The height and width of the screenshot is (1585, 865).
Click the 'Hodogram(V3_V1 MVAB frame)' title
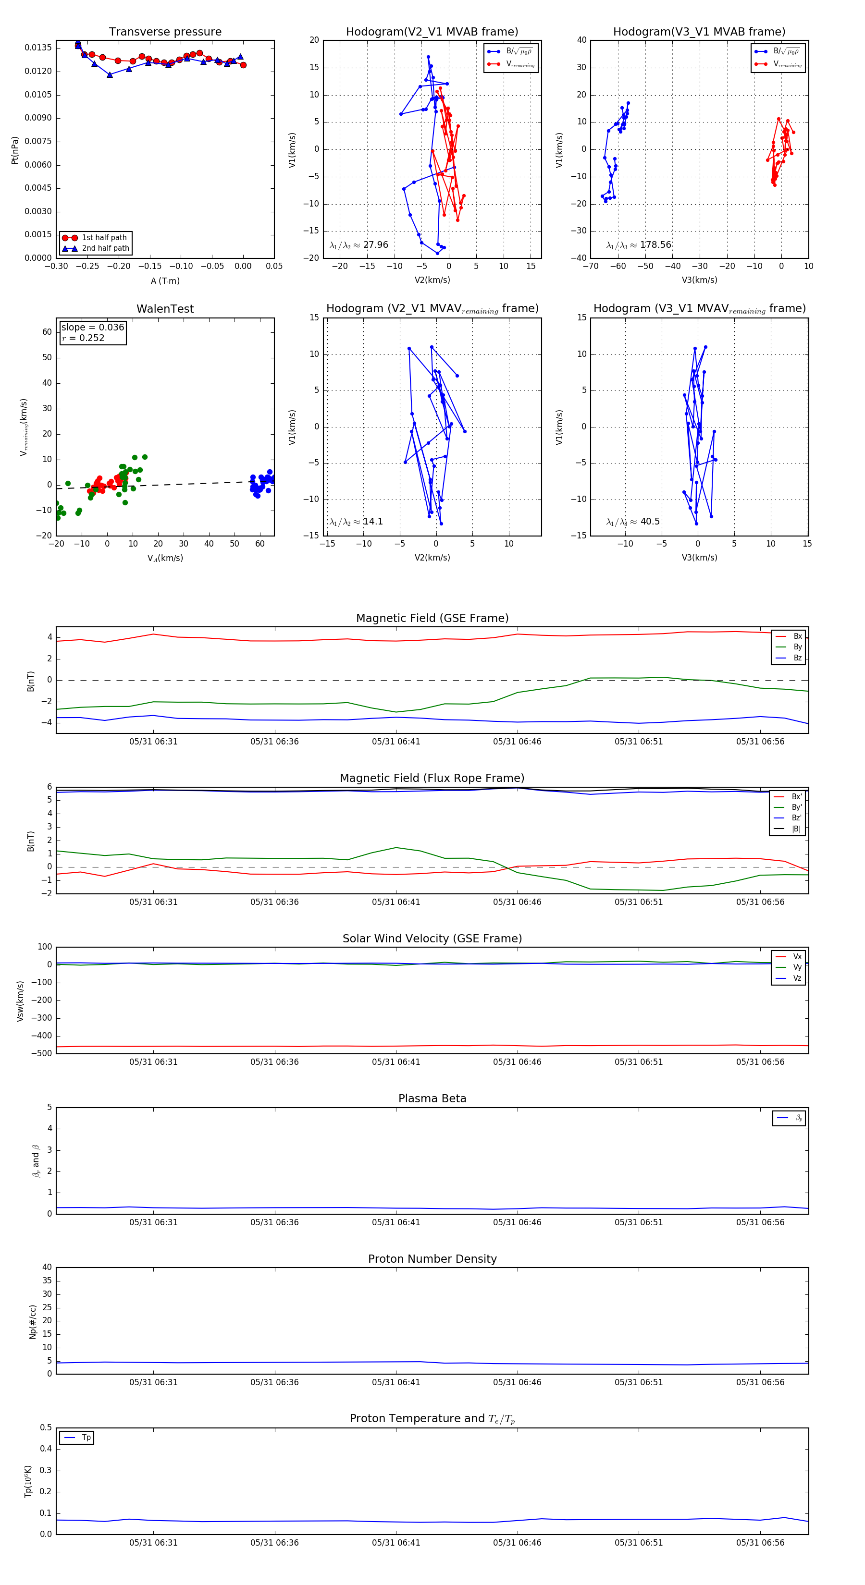(x=699, y=32)
